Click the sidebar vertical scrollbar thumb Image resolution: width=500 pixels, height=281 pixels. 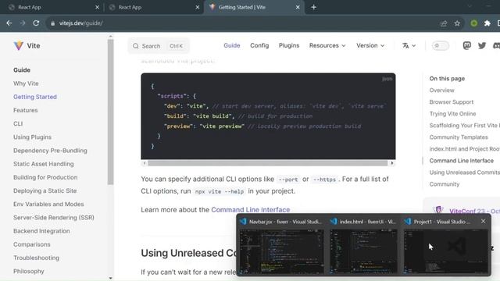(x=110, y=112)
